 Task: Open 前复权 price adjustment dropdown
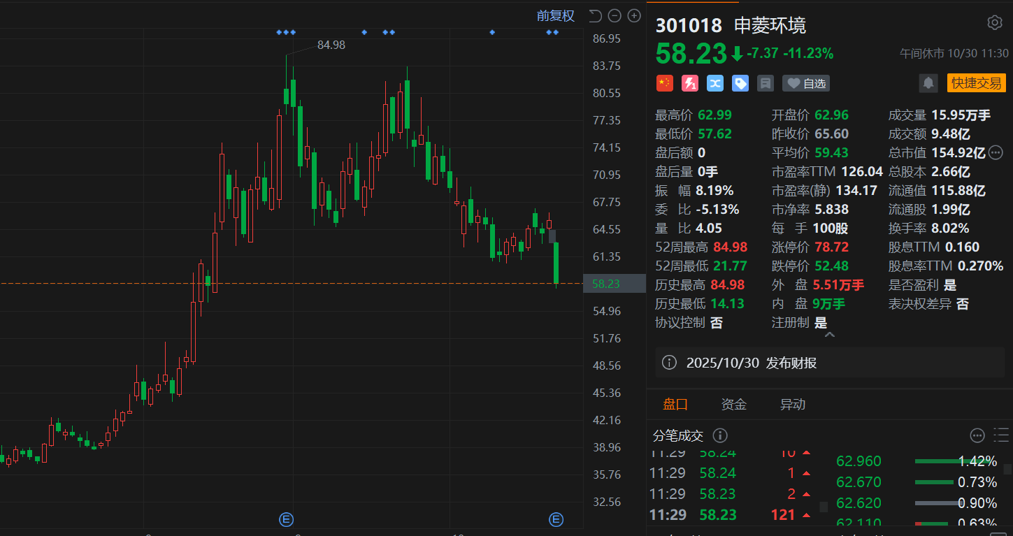coord(555,15)
